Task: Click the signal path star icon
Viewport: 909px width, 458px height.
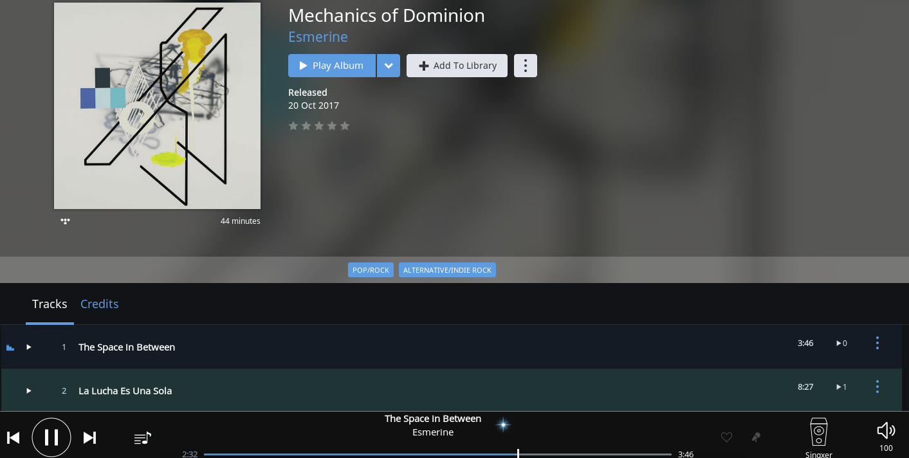Action: (x=503, y=425)
